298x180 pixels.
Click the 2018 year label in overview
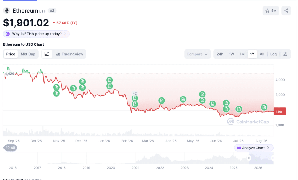coord(62,168)
